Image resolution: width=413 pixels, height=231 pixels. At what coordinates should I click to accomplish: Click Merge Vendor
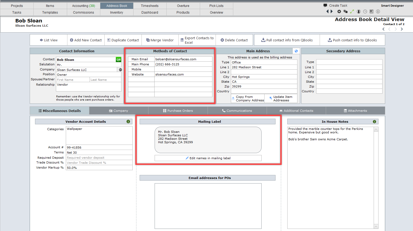coord(160,40)
